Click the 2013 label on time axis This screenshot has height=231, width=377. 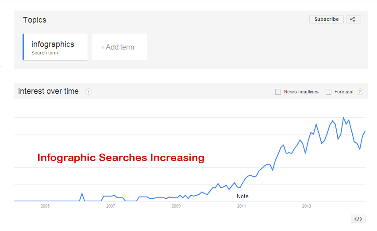tap(307, 206)
